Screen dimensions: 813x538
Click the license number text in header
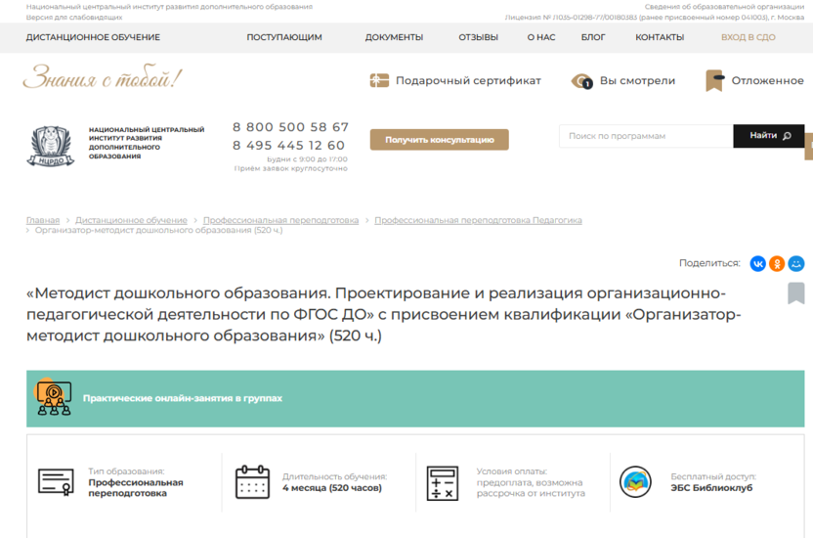[655, 18]
